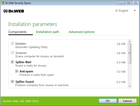Switch to the Installation path tab

[x=47, y=32]
